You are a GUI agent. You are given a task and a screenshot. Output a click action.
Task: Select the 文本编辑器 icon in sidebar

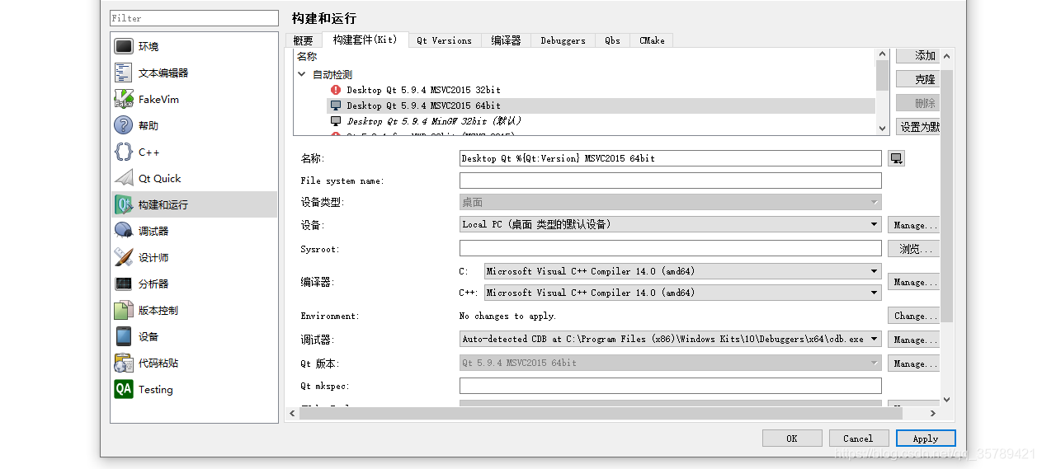[x=124, y=73]
